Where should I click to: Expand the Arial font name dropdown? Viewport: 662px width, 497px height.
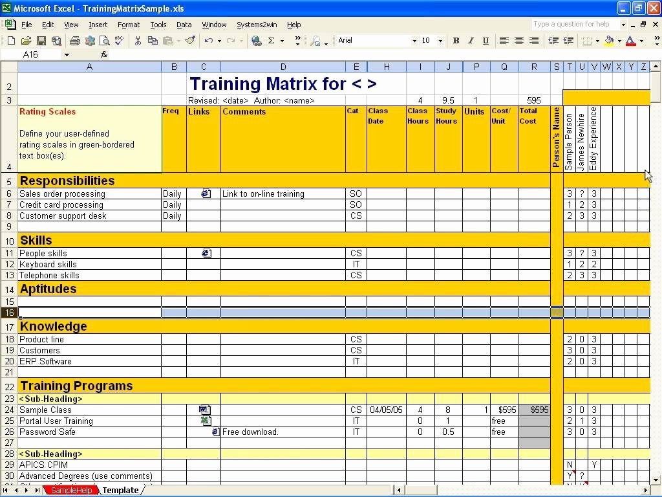[414, 41]
